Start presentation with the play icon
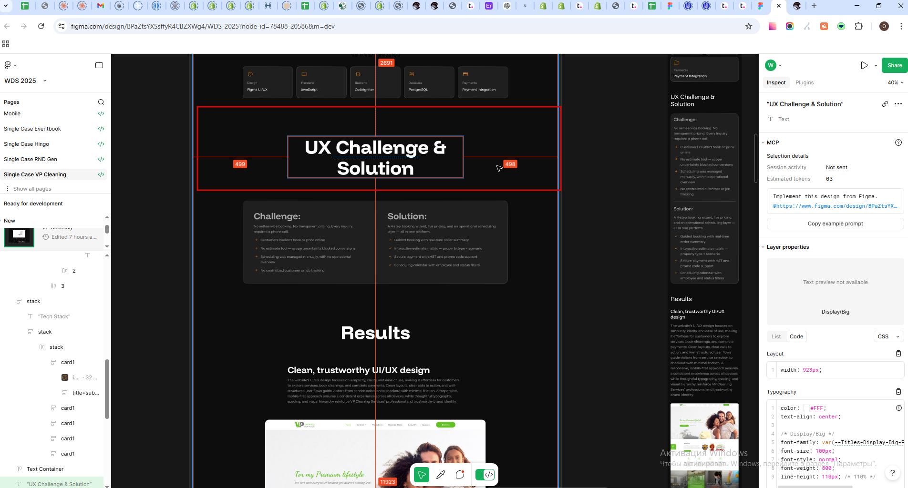The height and width of the screenshot is (488, 908). point(864,65)
